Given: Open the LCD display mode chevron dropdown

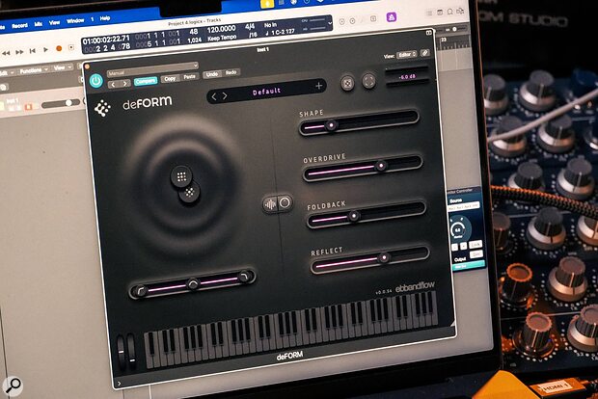Looking at the screenshot, I should point(330,23).
